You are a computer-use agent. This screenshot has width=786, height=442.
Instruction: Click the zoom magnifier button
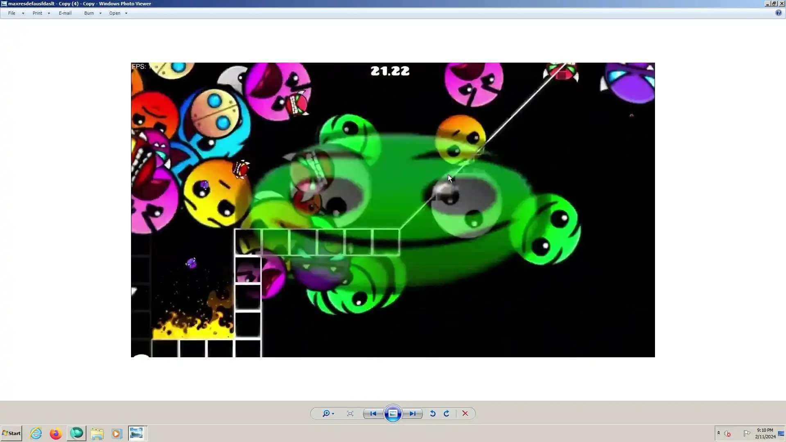pos(326,413)
